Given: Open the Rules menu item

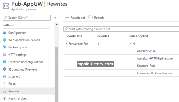Looking at the screenshot, I should [x=12, y=84].
